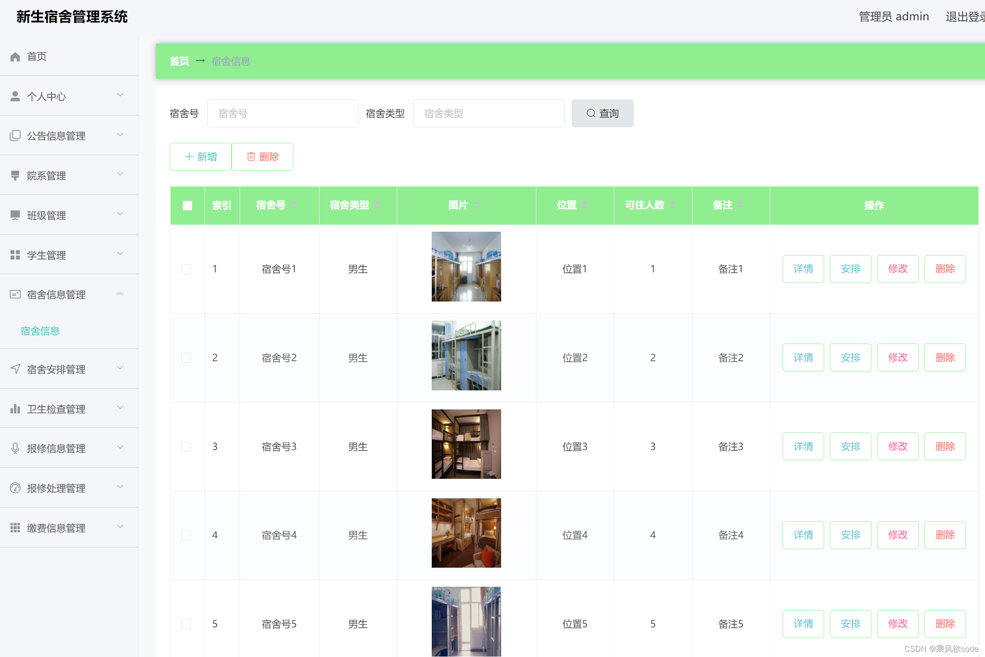Open the 宿舍信息 submenu item
Image resolution: width=985 pixels, height=657 pixels.
click(40, 331)
